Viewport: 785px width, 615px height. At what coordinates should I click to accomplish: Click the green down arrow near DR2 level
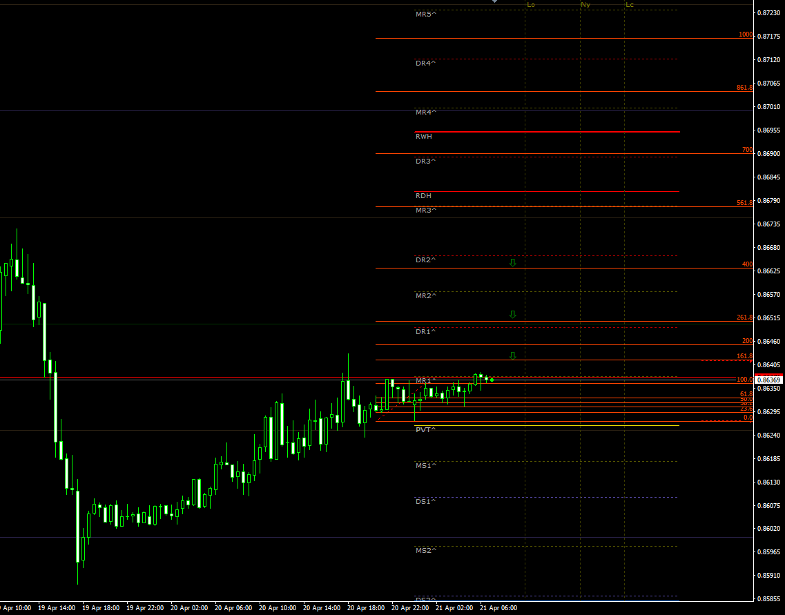click(512, 263)
